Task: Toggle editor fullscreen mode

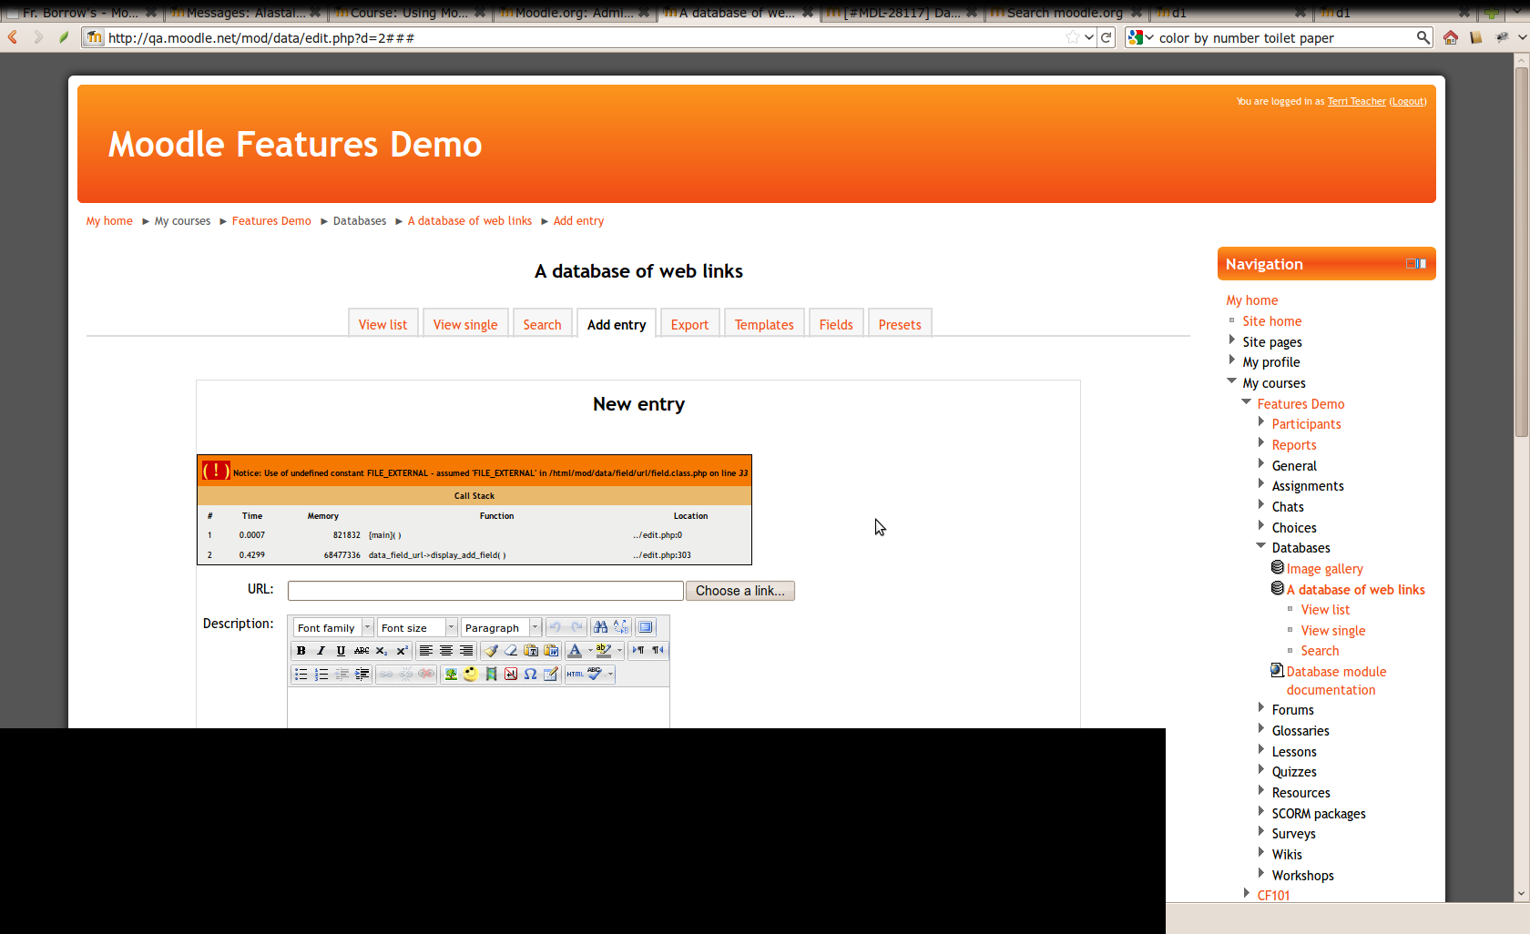Action: point(646,626)
